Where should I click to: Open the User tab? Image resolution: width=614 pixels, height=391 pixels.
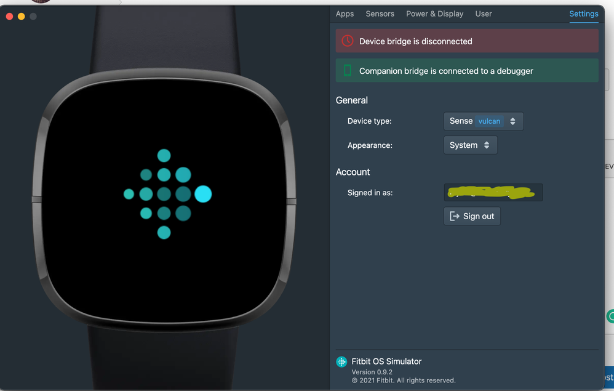[x=483, y=14]
